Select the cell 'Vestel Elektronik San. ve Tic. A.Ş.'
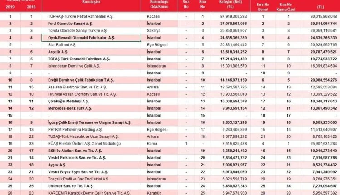The height and width of the screenshot is (195, 340). click(91, 158)
